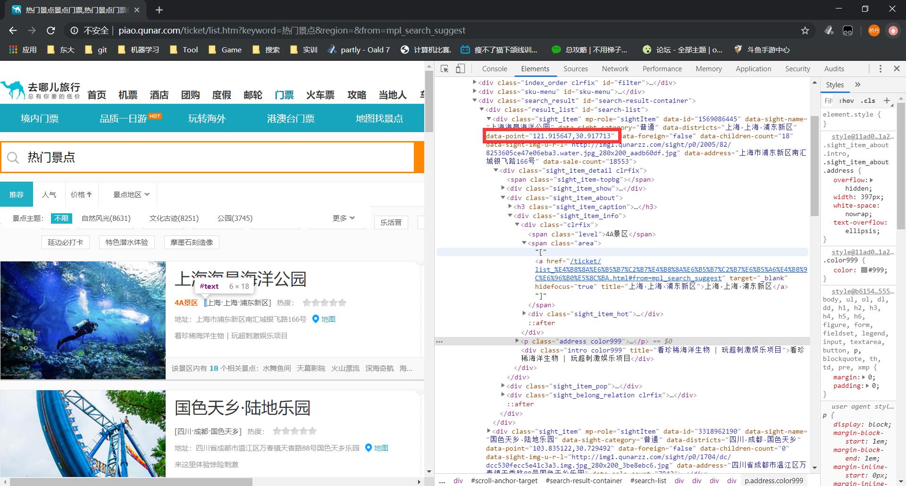Click the Filter field in the Styles pane
This screenshot has width=906, height=486.
pyautogui.click(x=829, y=101)
